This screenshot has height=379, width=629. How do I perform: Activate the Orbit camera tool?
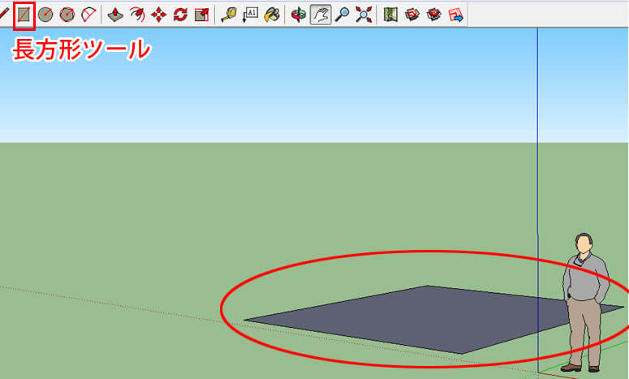click(299, 15)
